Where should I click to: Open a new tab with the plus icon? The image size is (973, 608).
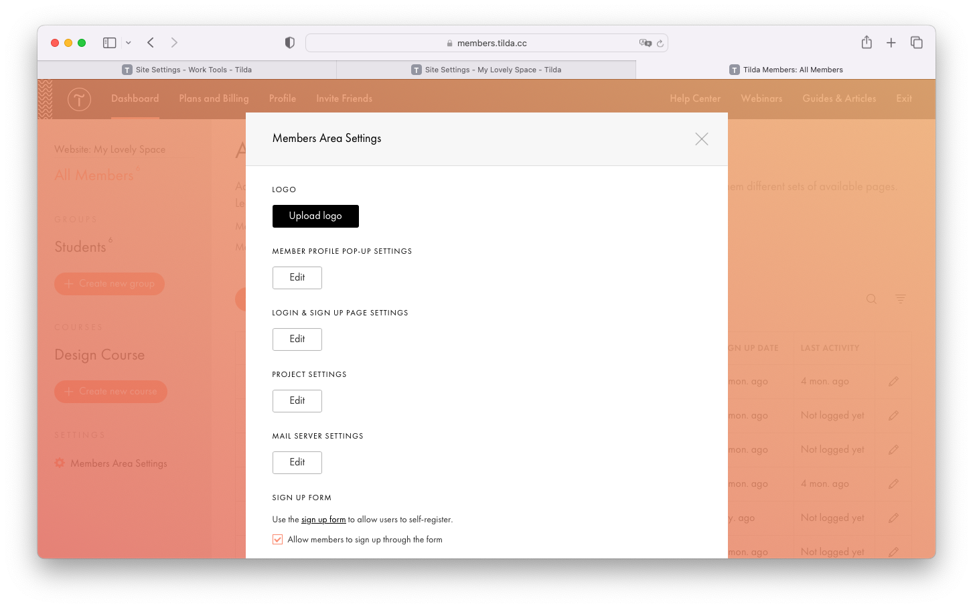coord(891,42)
